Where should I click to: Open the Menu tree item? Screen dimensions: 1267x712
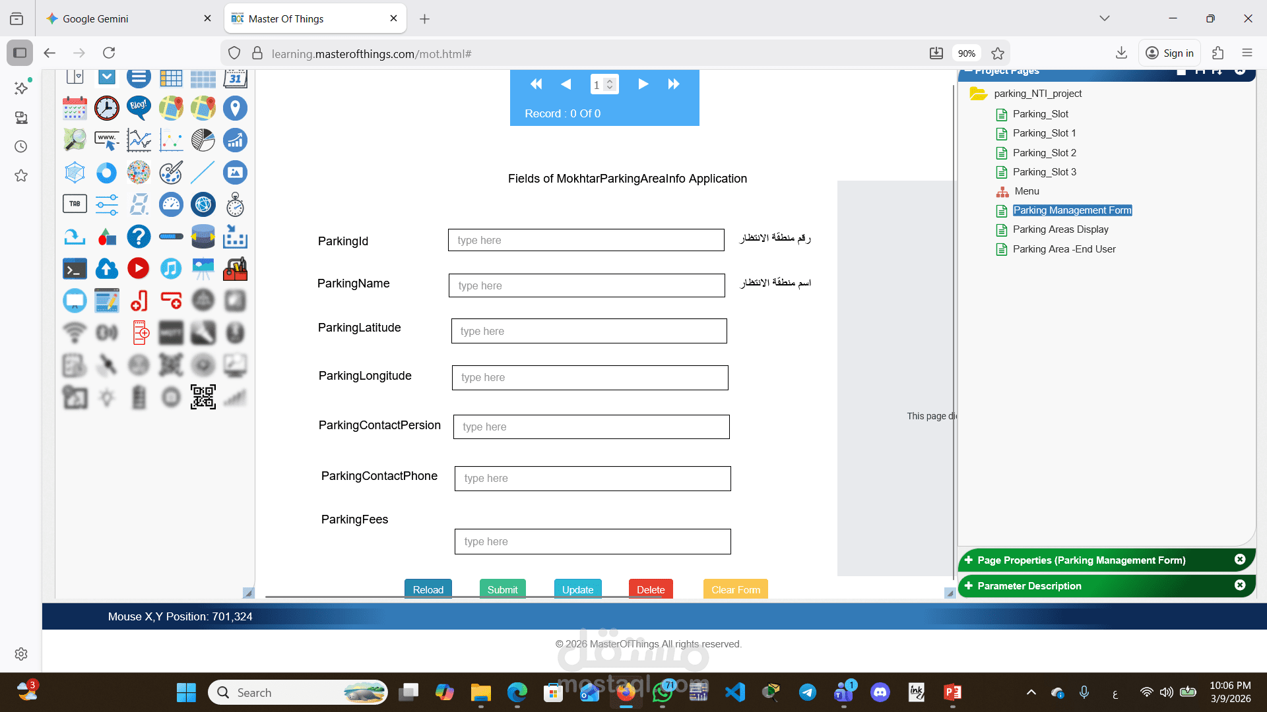1026,191
